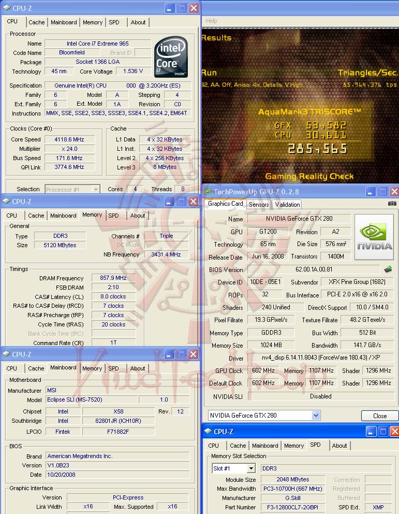This screenshot has height=514, width=399.
Task: Select Graphics Card tab in GPU-Z
Action: 226,204
